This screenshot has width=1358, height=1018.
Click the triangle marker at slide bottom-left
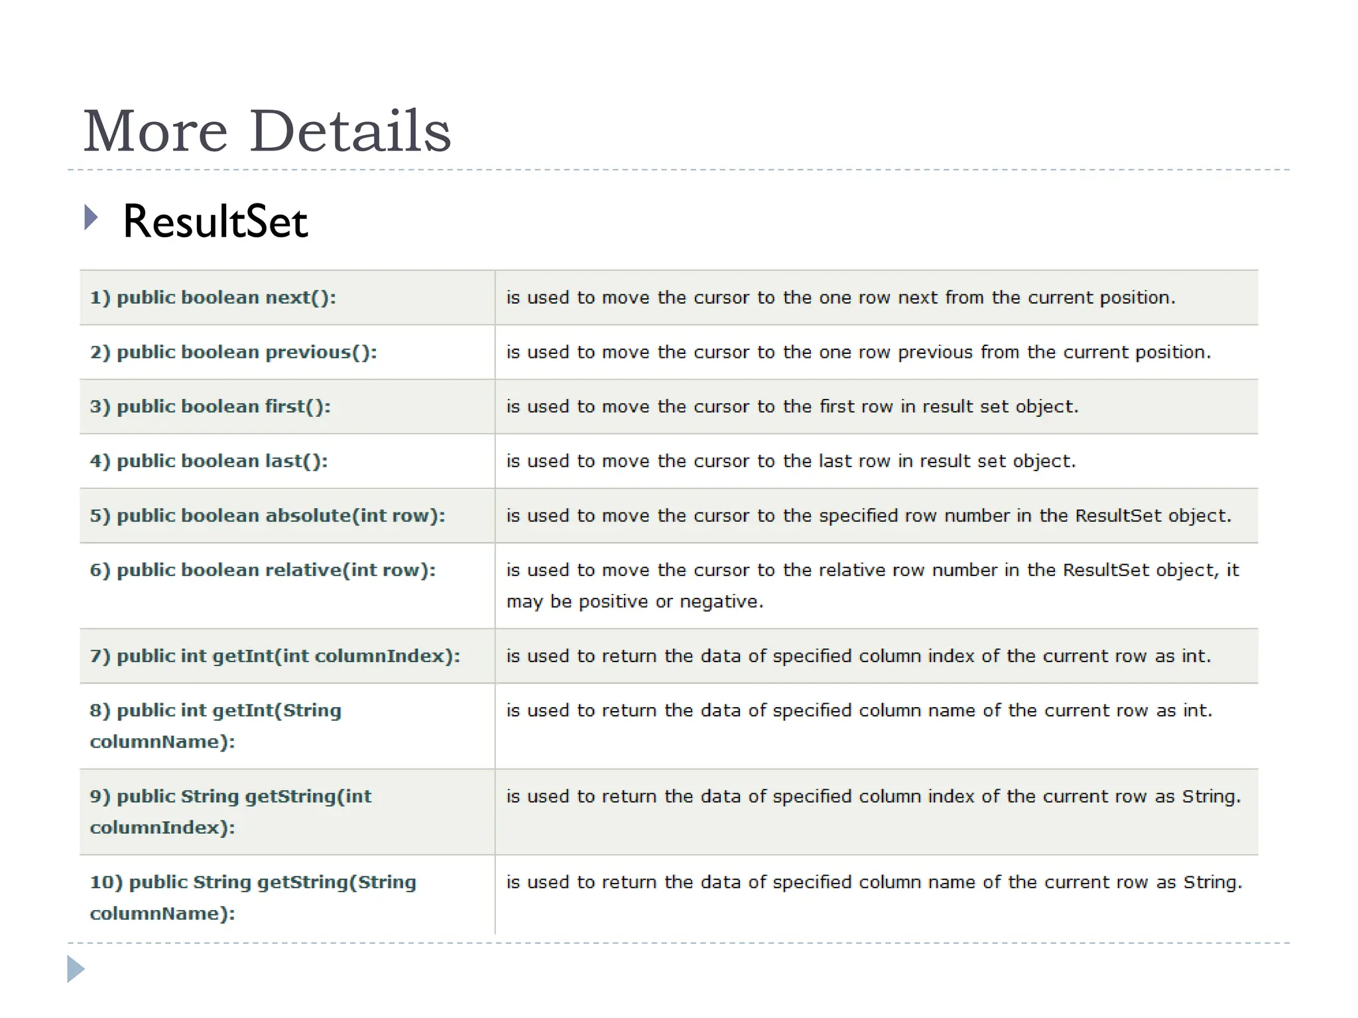click(x=76, y=969)
